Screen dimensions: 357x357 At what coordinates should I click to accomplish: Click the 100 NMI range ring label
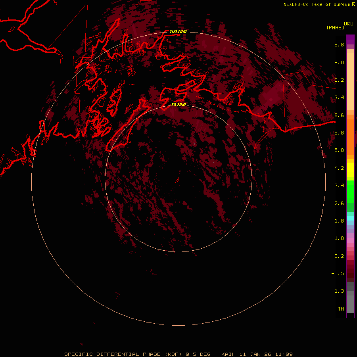pyautogui.click(x=178, y=31)
